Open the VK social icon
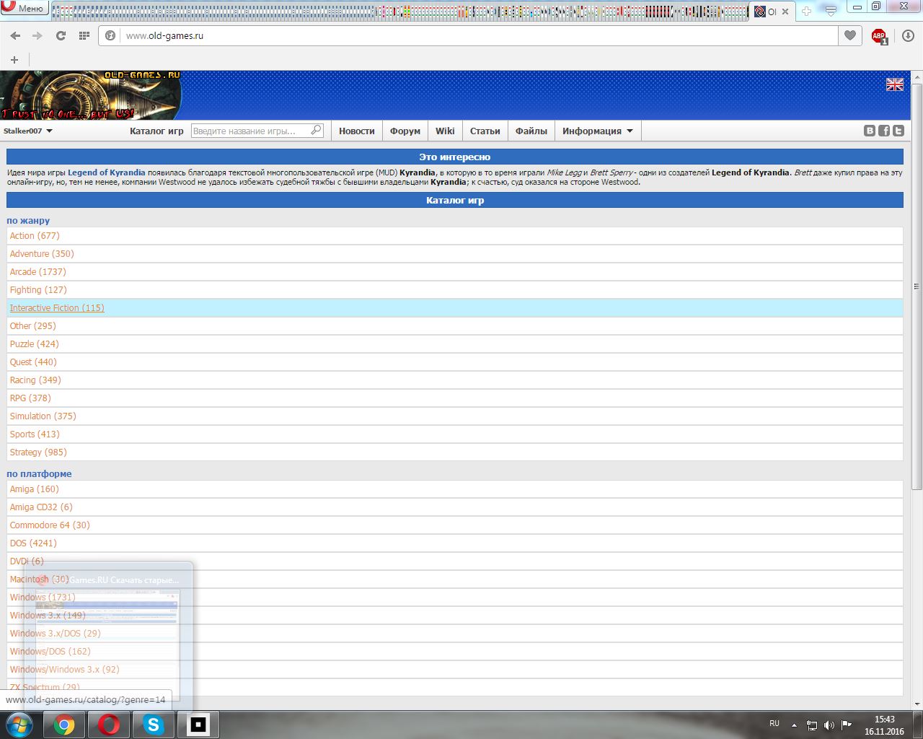The image size is (923, 739). (x=870, y=131)
